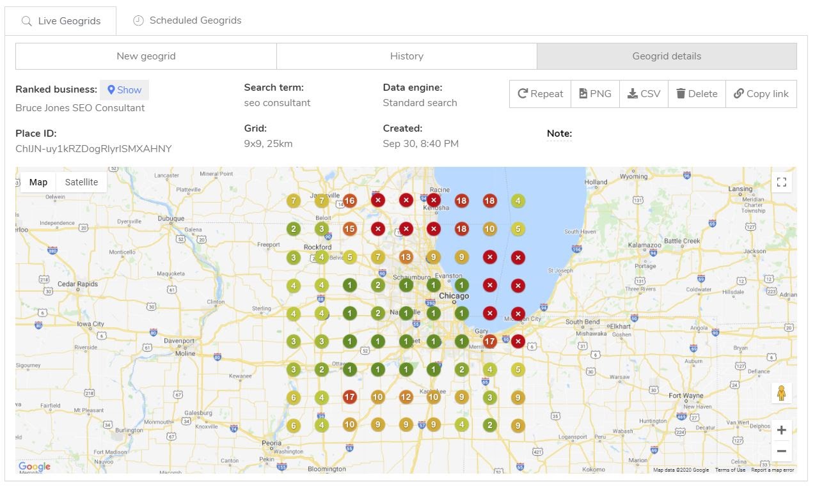815x487 pixels.
Task: Open the Scheduled Geogrids tab
Action: (x=187, y=20)
